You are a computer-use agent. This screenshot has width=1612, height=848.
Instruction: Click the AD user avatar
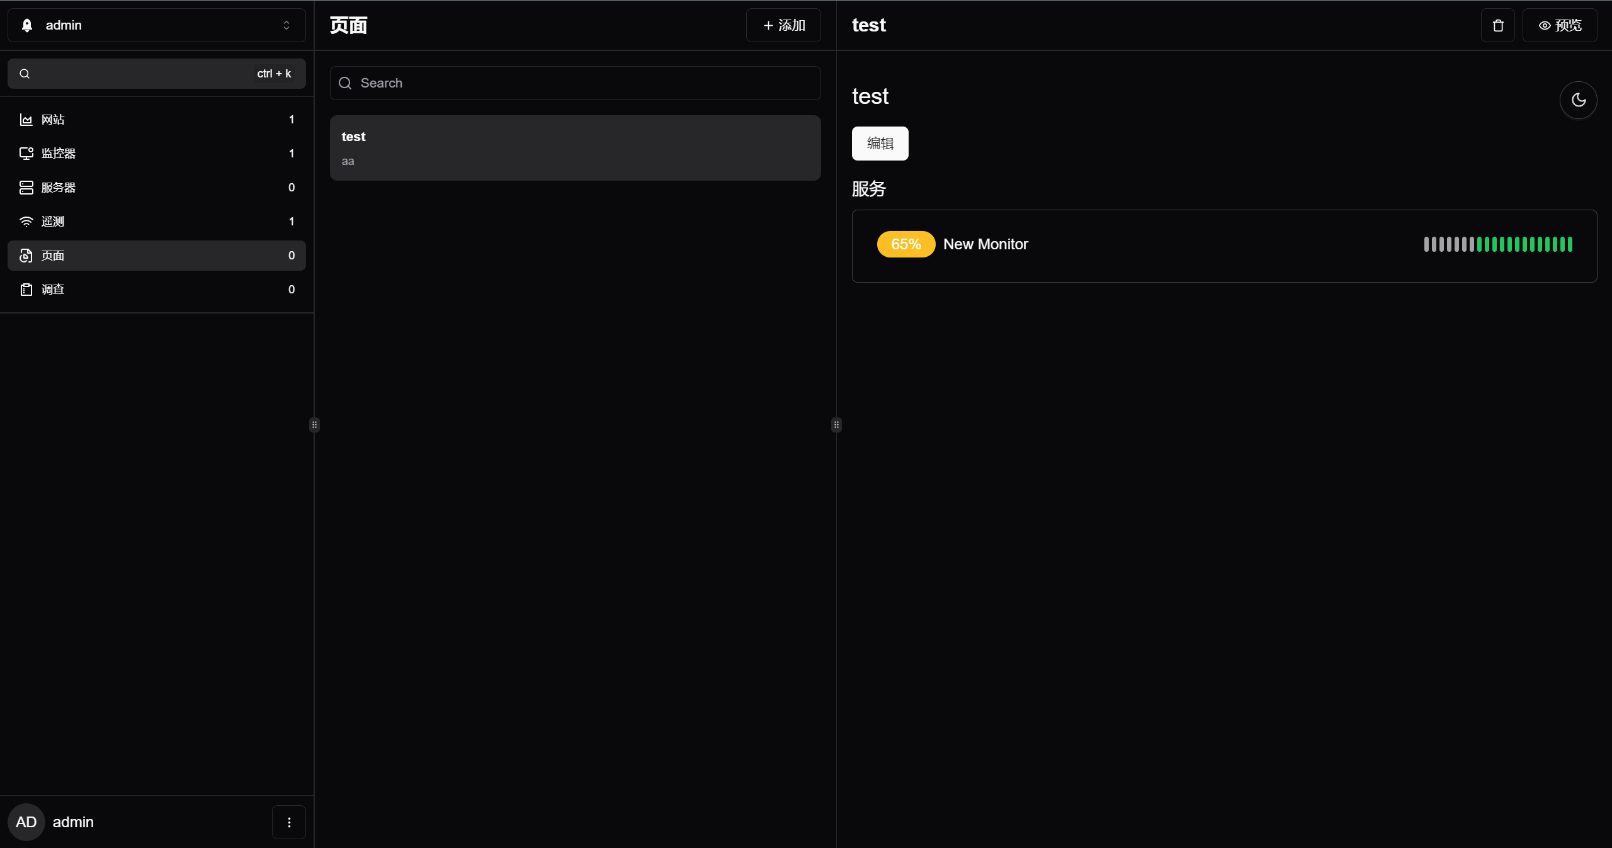pos(26,822)
